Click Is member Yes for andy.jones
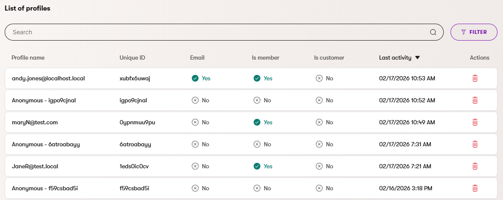Screen dimensions: 503x200 tap(263, 78)
